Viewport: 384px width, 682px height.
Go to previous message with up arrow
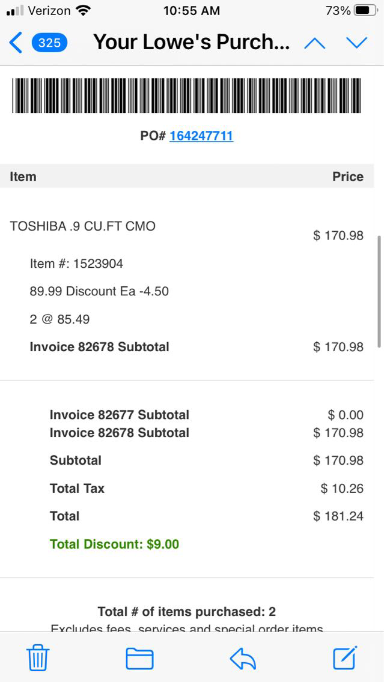click(315, 43)
